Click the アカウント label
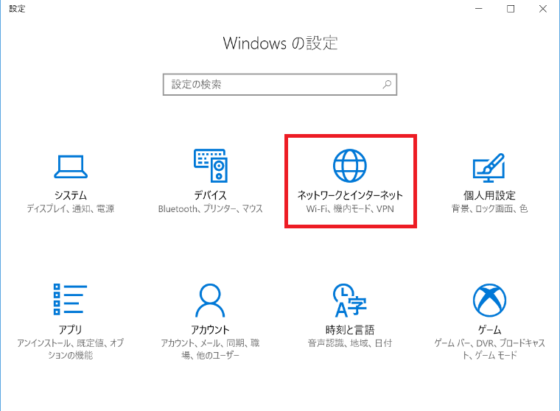The image size is (560, 411). tap(210, 329)
